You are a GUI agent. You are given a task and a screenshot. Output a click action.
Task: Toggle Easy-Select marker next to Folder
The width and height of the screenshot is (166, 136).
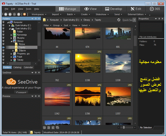(x=3, y=32)
